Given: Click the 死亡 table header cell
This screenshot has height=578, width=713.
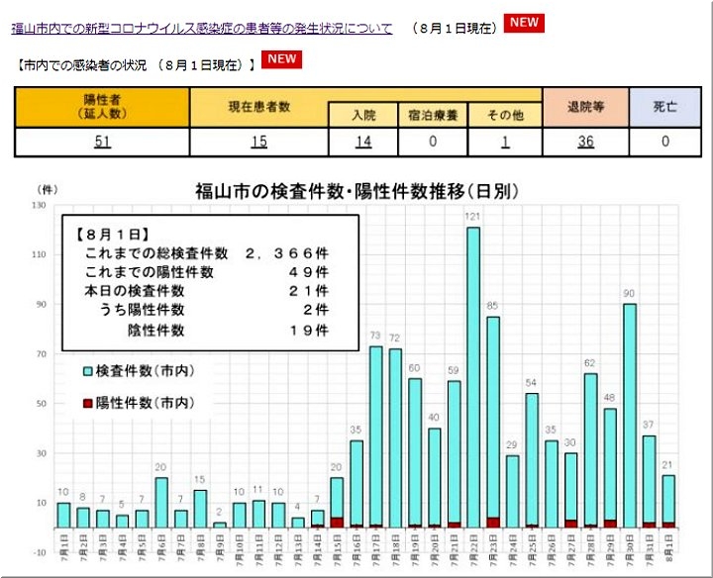Looking at the screenshot, I should (x=665, y=107).
